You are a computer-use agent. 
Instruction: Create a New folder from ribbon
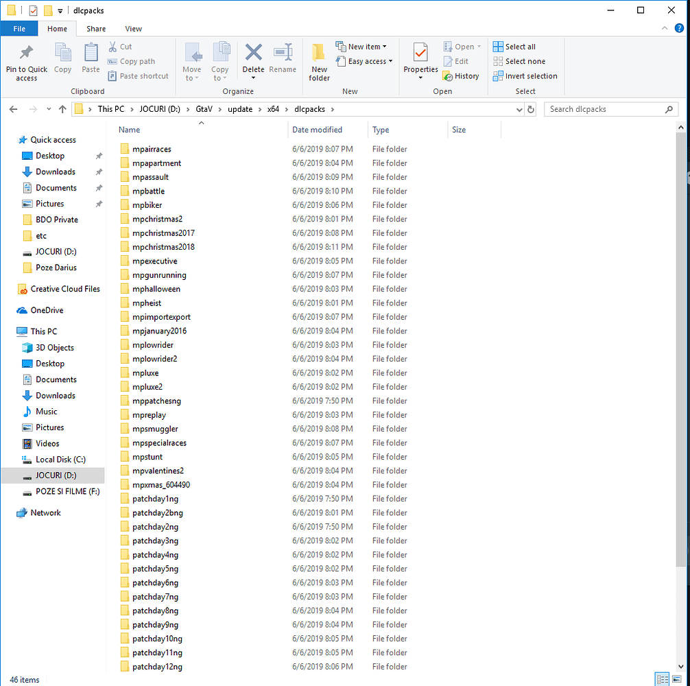319,62
